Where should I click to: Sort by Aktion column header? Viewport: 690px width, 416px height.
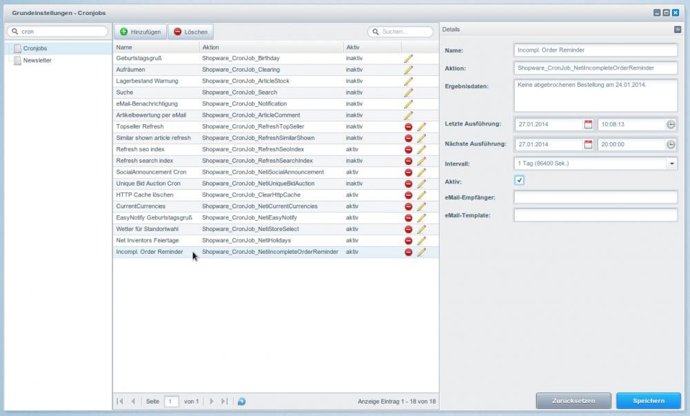click(271, 47)
